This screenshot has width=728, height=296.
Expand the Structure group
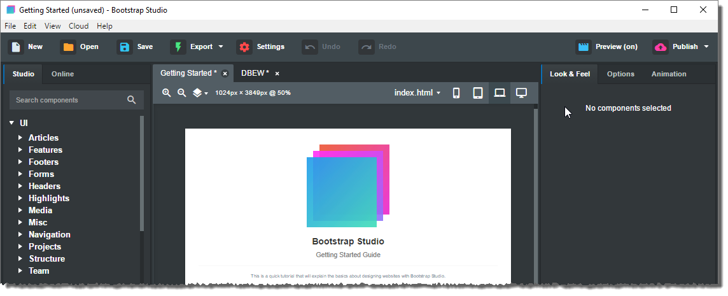click(20, 258)
